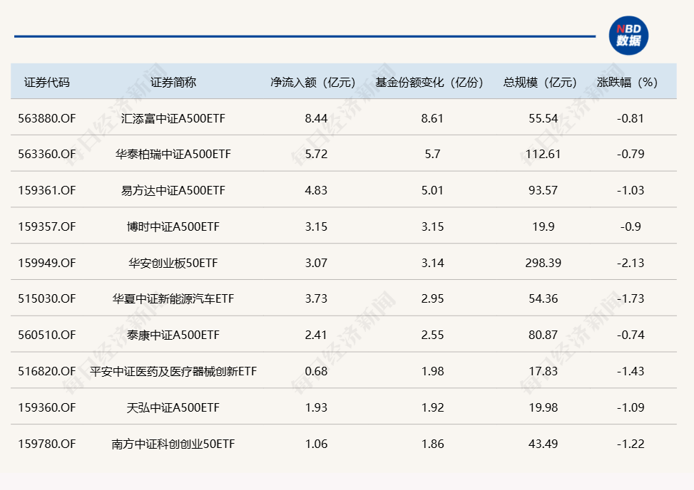Click the 总规模（亿元）column header
694x490 pixels.
[x=539, y=81]
